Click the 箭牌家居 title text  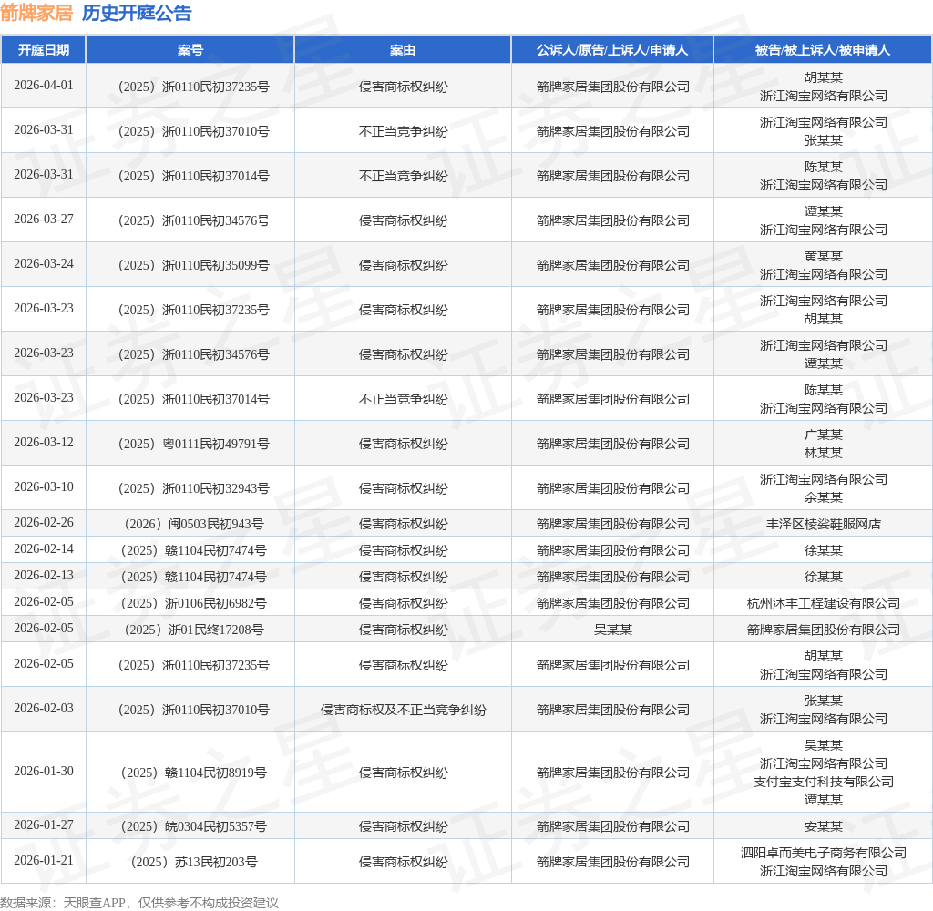click(x=36, y=13)
